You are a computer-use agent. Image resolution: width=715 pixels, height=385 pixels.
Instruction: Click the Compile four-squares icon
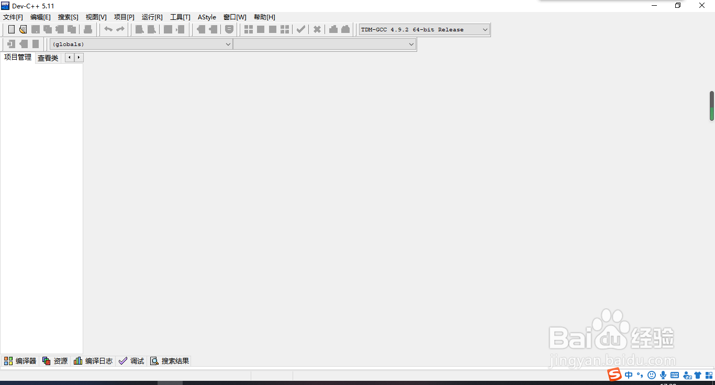(x=249, y=29)
